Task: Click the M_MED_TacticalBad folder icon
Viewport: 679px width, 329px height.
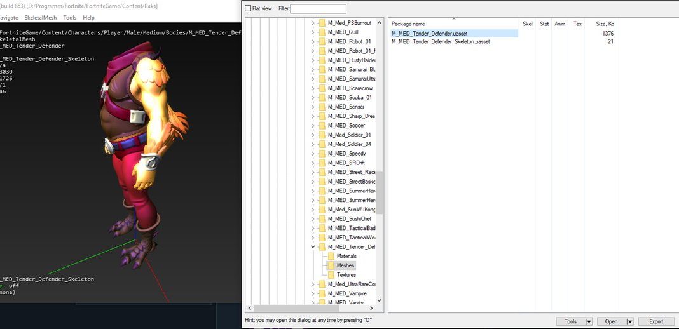Action: (x=322, y=228)
